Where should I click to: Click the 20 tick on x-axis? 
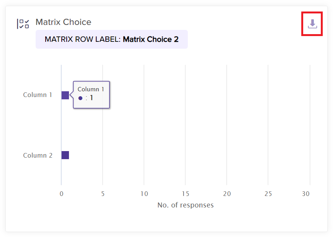click(227, 194)
